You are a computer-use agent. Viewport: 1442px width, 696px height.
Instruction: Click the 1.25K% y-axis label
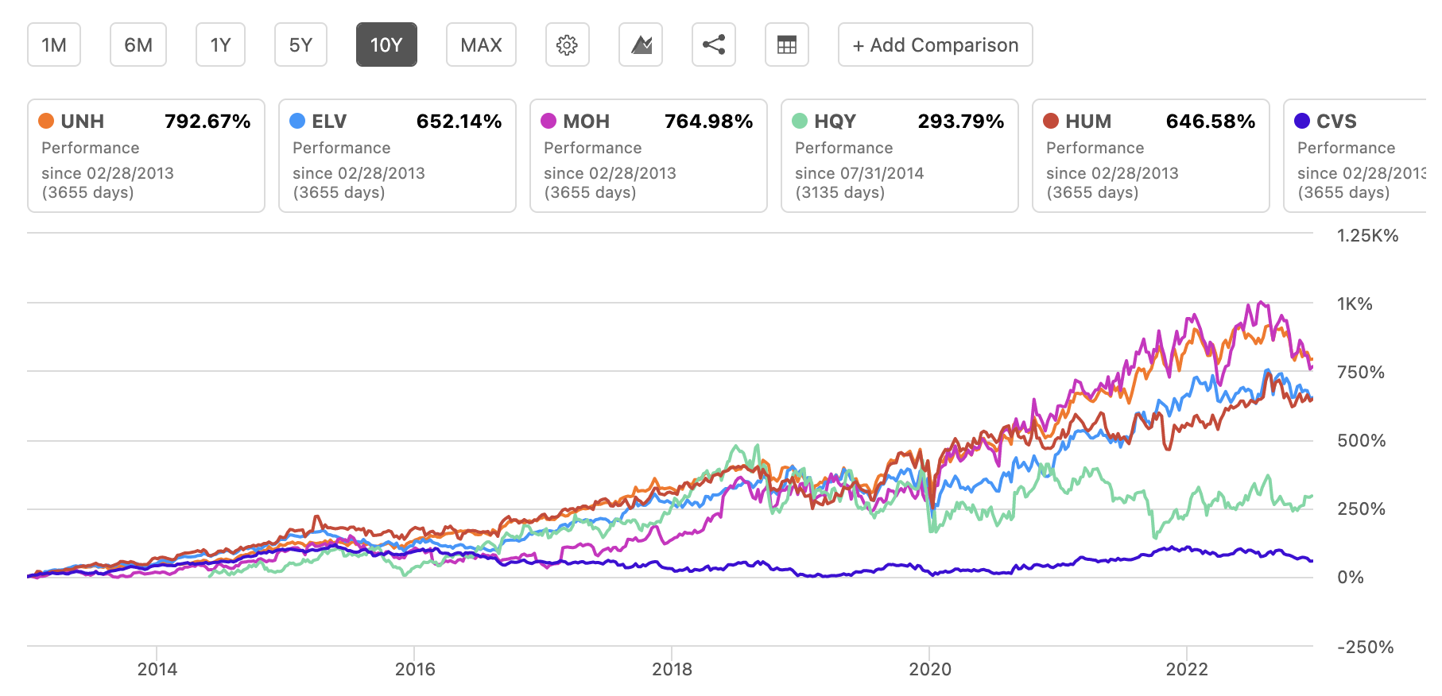pos(1367,235)
